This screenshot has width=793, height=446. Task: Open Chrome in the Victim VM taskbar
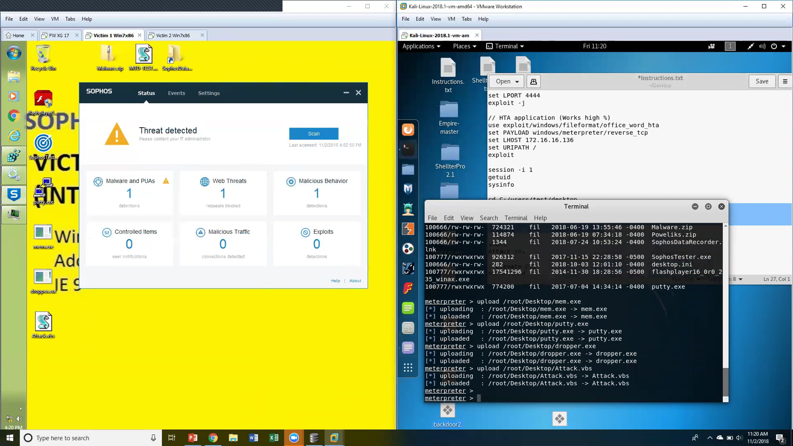click(x=14, y=116)
